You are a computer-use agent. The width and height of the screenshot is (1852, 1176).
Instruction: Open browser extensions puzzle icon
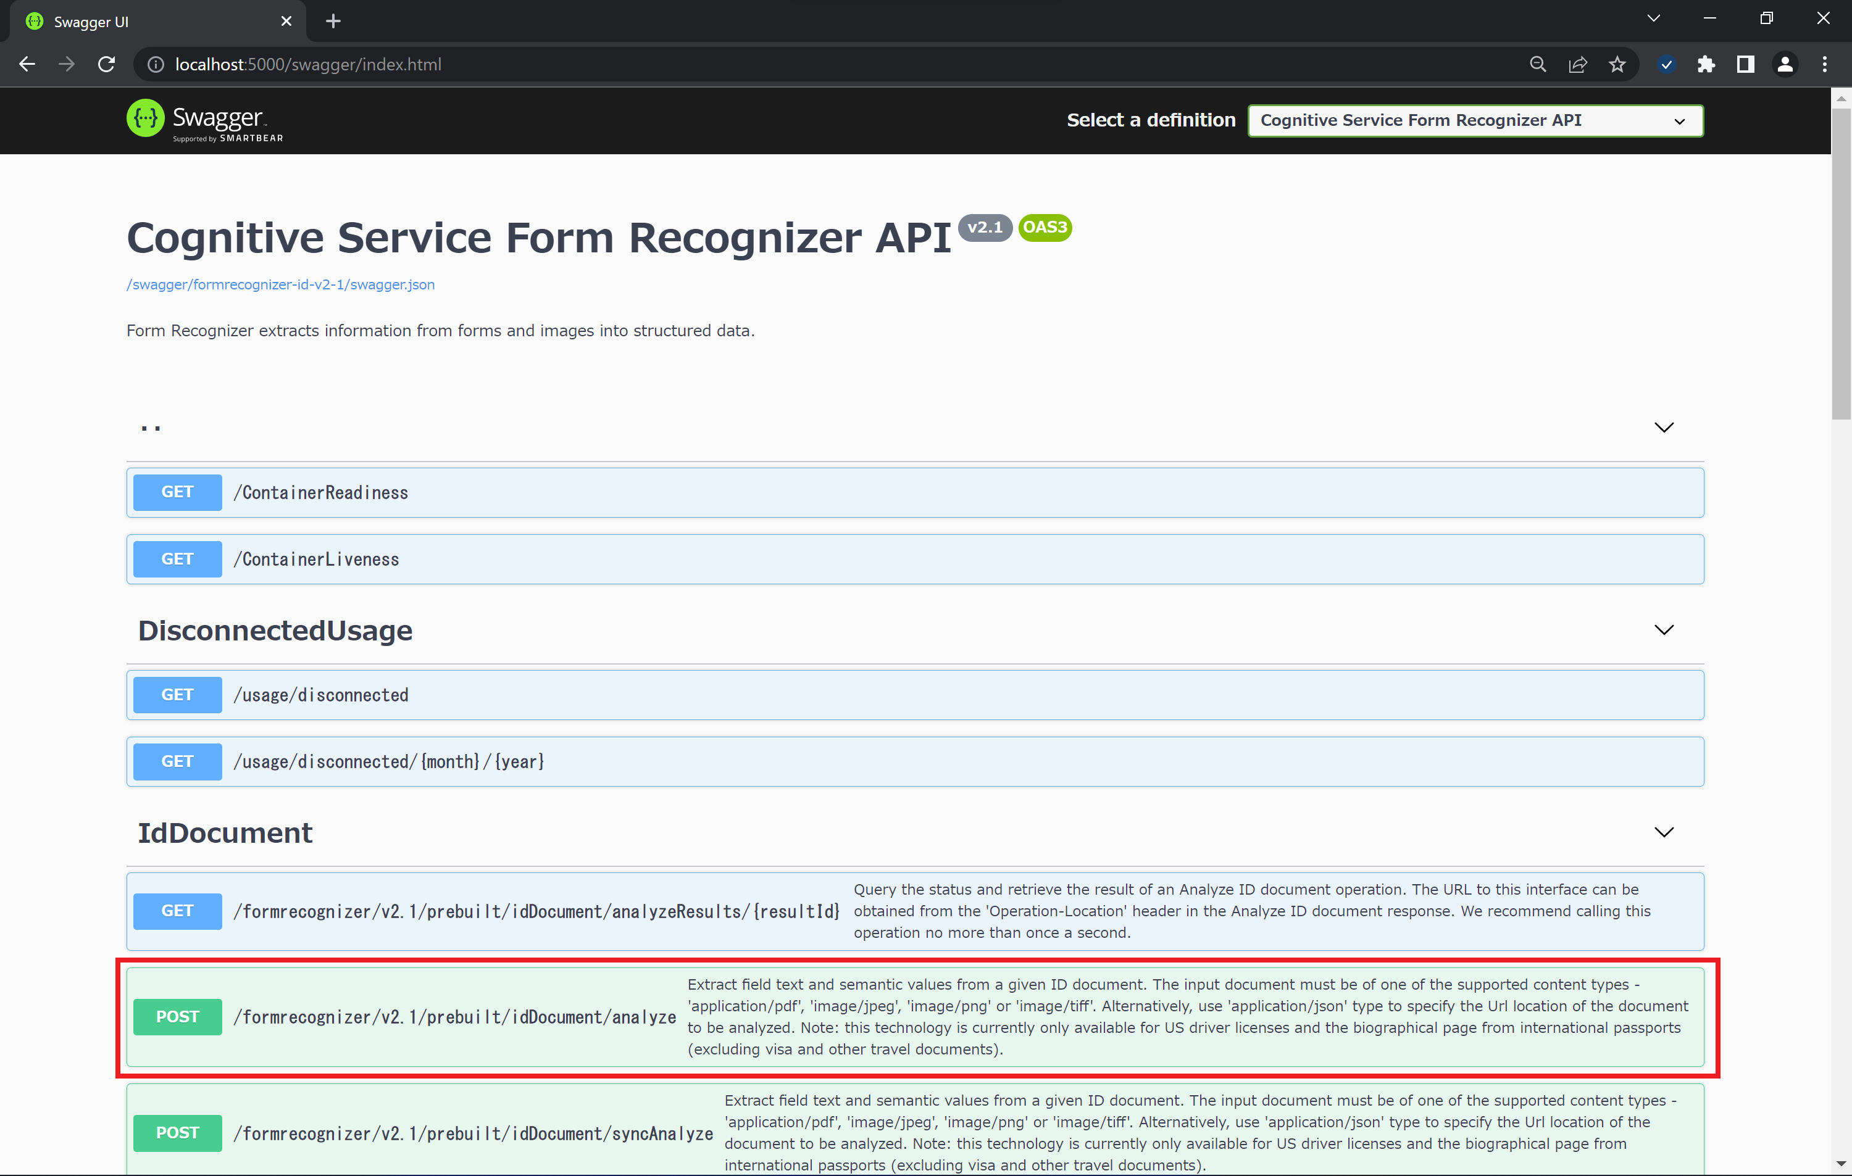pyautogui.click(x=1705, y=65)
